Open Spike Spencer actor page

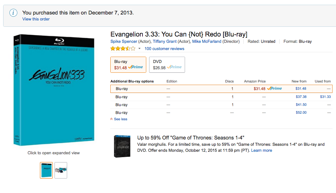coord(124,42)
